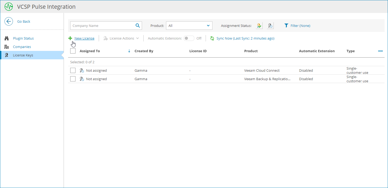The height and width of the screenshot is (188, 388).
Task: Filter by assigned license status icon
Action: pos(259,26)
